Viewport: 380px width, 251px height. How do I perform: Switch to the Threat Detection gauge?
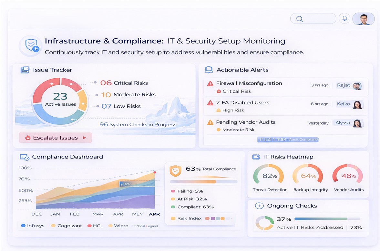(x=269, y=176)
